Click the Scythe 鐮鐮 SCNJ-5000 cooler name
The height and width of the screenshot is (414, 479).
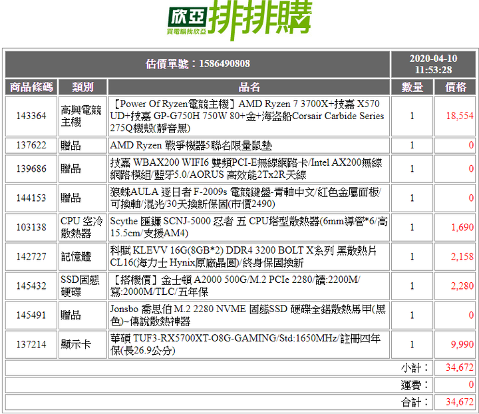pos(249,228)
